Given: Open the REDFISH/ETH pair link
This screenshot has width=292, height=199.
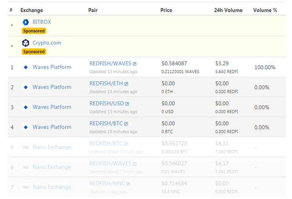Looking at the screenshot, I should 106,84.
